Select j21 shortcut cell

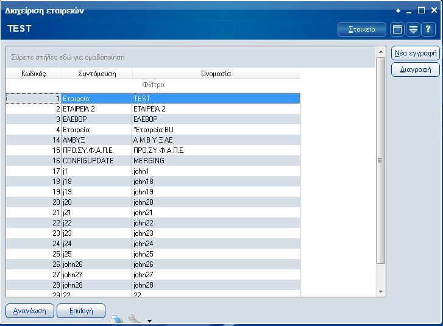click(x=97, y=213)
